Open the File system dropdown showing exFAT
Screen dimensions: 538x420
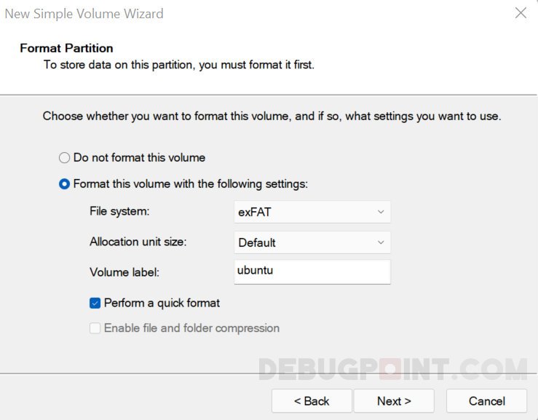coord(312,212)
